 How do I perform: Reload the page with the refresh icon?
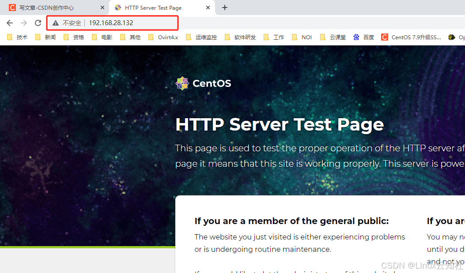pyautogui.click(x=38, y=23)
